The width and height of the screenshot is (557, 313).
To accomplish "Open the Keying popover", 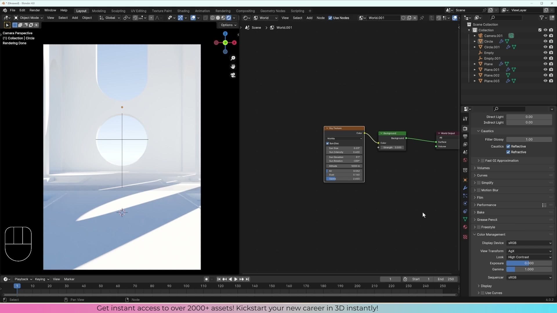I will 42,279.
